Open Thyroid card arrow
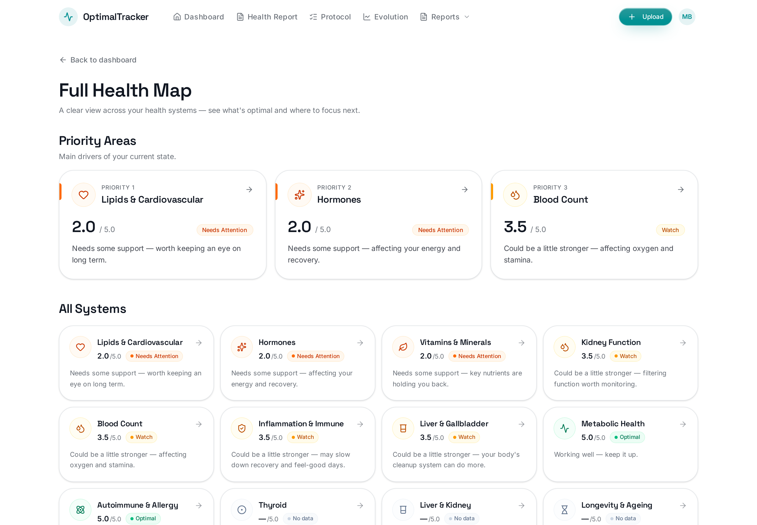The image size is (757, 525). coord(360,505)
